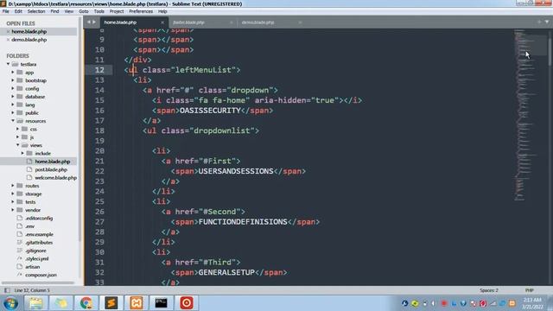Open the .editorconfig file
The width and height of the screenshot is (553, 311).
point(39,219)
